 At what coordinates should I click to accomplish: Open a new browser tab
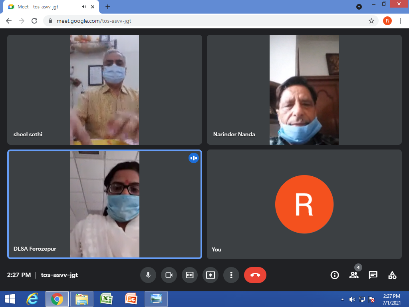click(x=108, y=7)
